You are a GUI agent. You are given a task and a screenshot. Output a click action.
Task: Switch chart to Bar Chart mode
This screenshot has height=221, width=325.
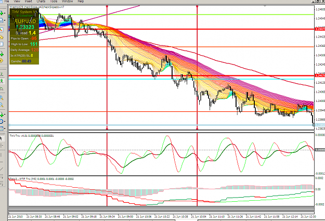(x=2, y=74)
